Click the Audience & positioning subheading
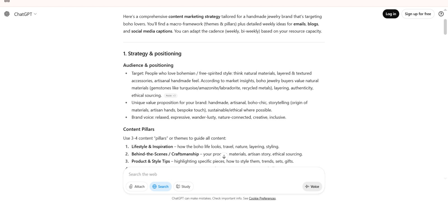448x202 pixels. click(x=148, y=65)
